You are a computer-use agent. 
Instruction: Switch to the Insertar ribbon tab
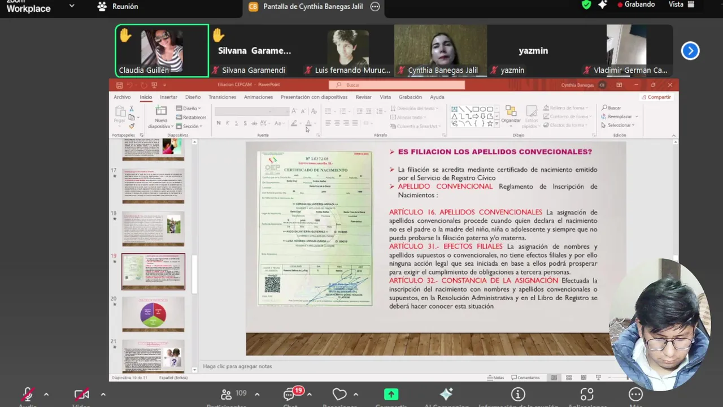pyautogui.click(x=168, y=97)
